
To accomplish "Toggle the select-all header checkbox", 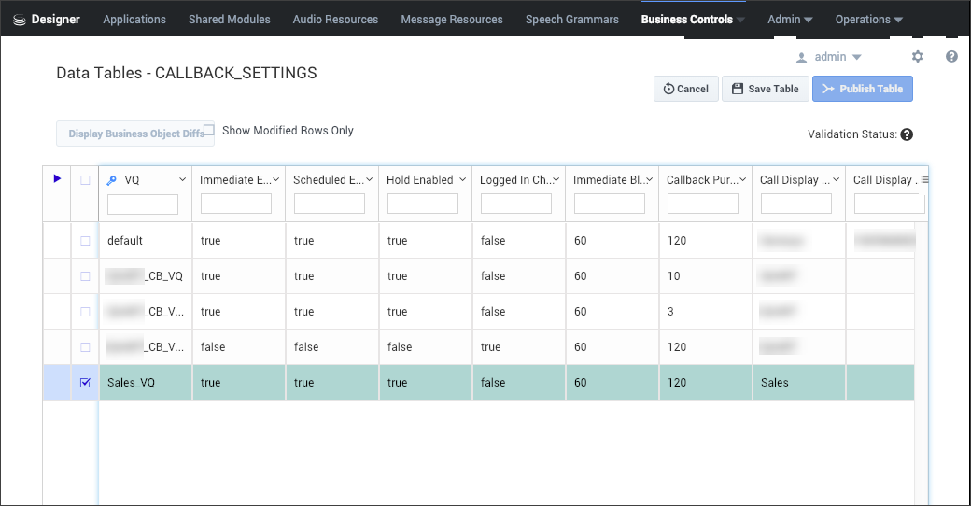I will (x=85, y=180).
